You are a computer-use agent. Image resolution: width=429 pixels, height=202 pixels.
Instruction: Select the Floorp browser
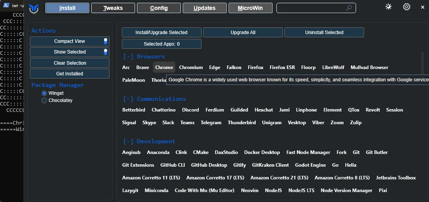[308, 67]
